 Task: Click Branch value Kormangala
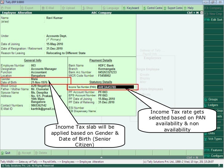106,69
